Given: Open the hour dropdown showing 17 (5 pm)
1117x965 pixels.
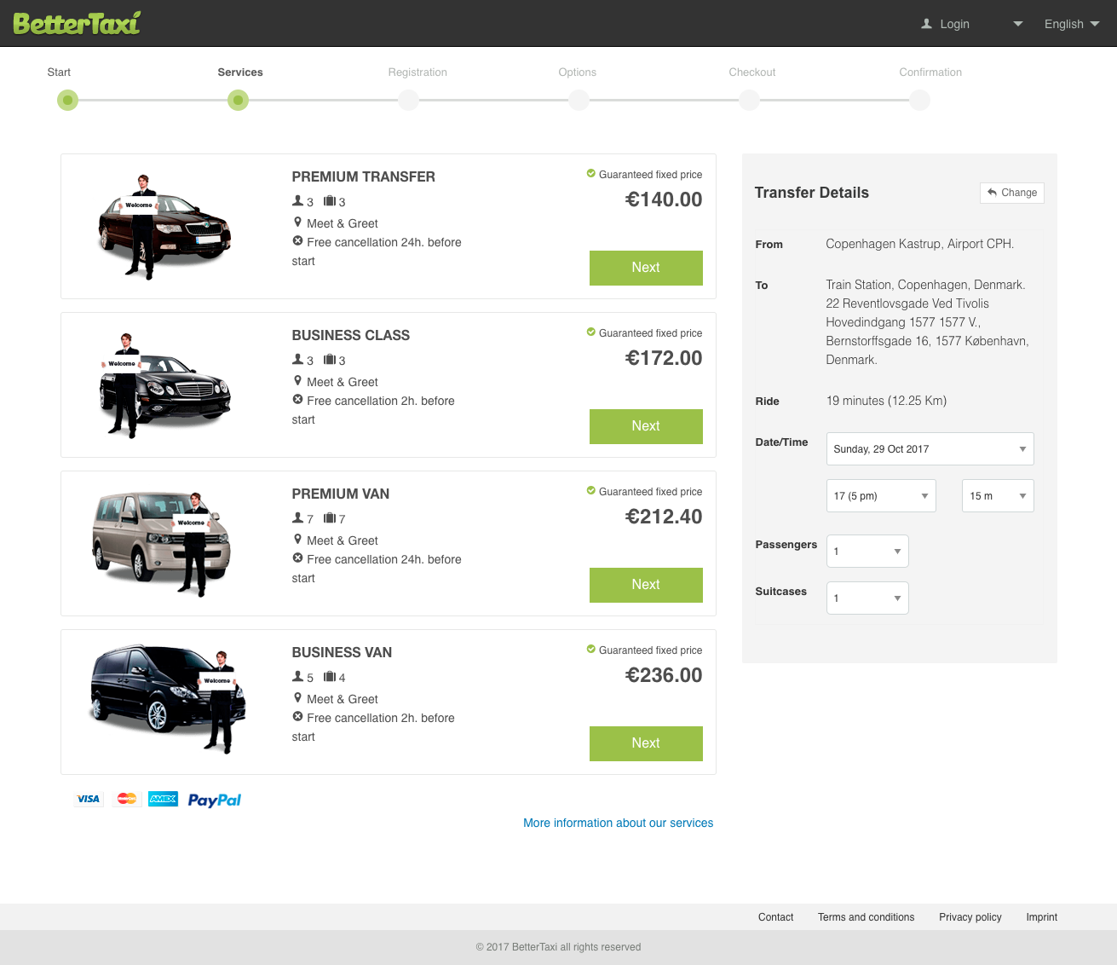Looking at the screenshot, I should coord(880,495).
